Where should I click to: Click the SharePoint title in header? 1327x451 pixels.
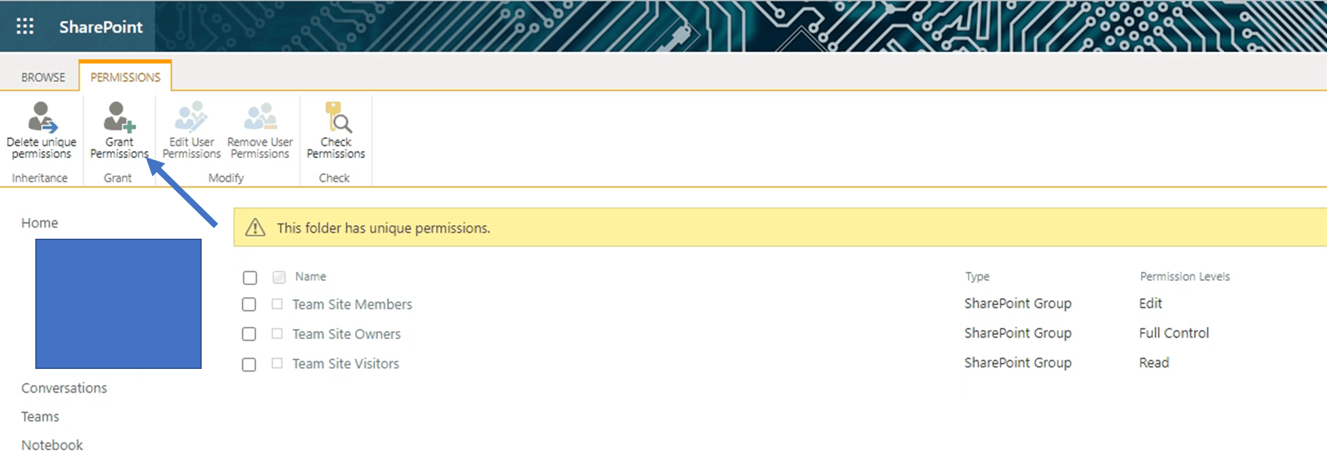[x=101, y=26]
